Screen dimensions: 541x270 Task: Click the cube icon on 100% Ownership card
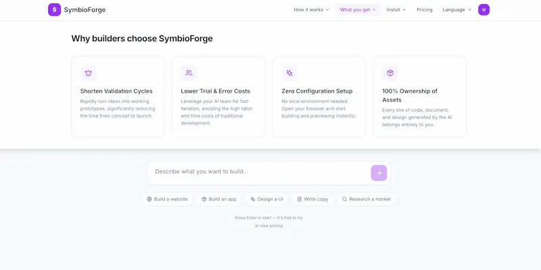click(x=390, y=73)
